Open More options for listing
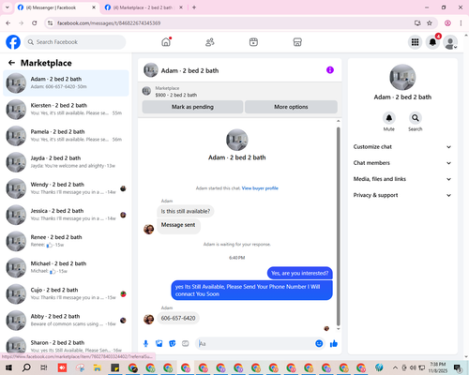 coord(291,107)
